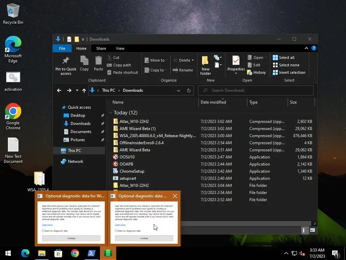Open the File menu tab
This screenshot has width=346, height=260.
pyautogui.click(x=62, y=48)
